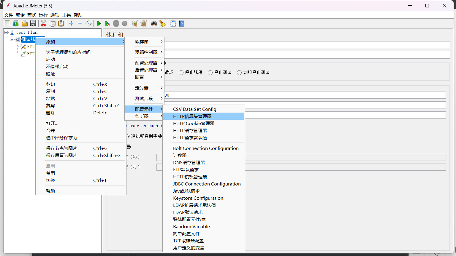Click Start no pauses icon
The width and height of the screenshot is (456, 256).
[x=107, y=23]
